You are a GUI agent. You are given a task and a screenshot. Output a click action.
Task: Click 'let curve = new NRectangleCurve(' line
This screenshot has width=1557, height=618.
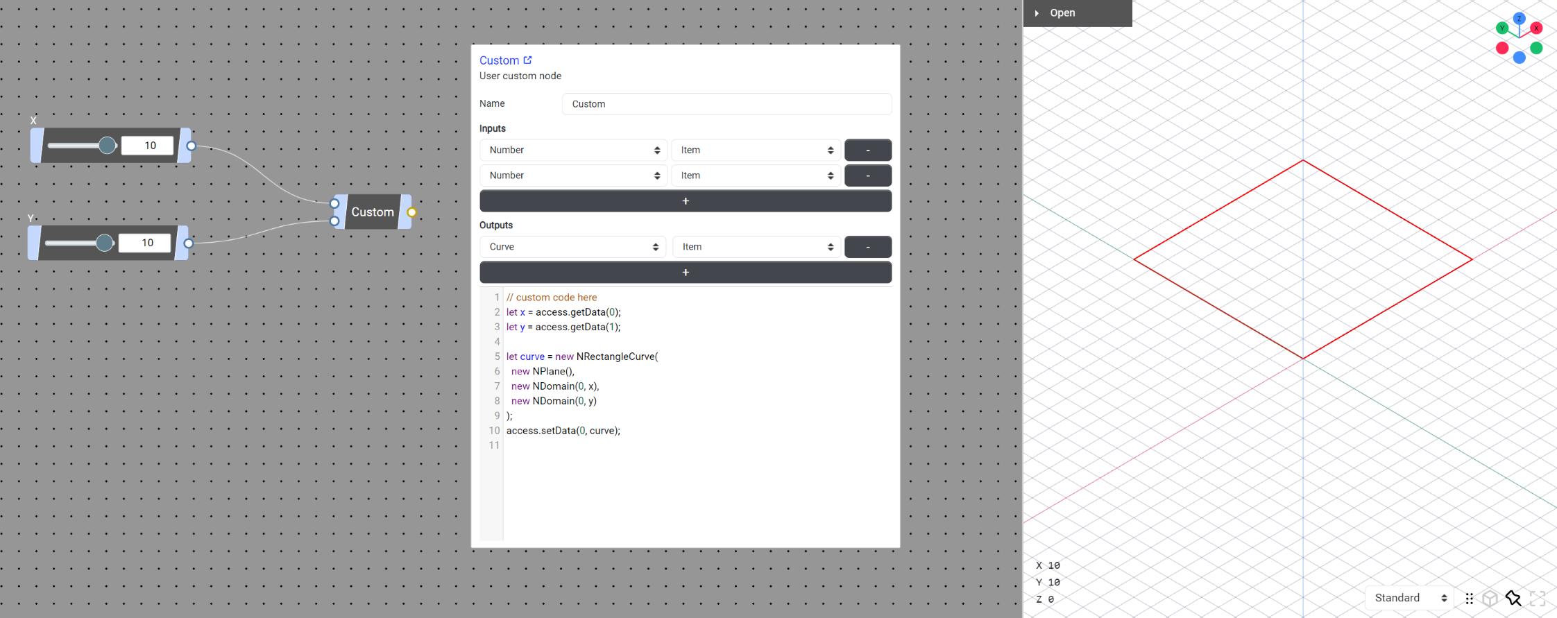[x=582, y=357]
